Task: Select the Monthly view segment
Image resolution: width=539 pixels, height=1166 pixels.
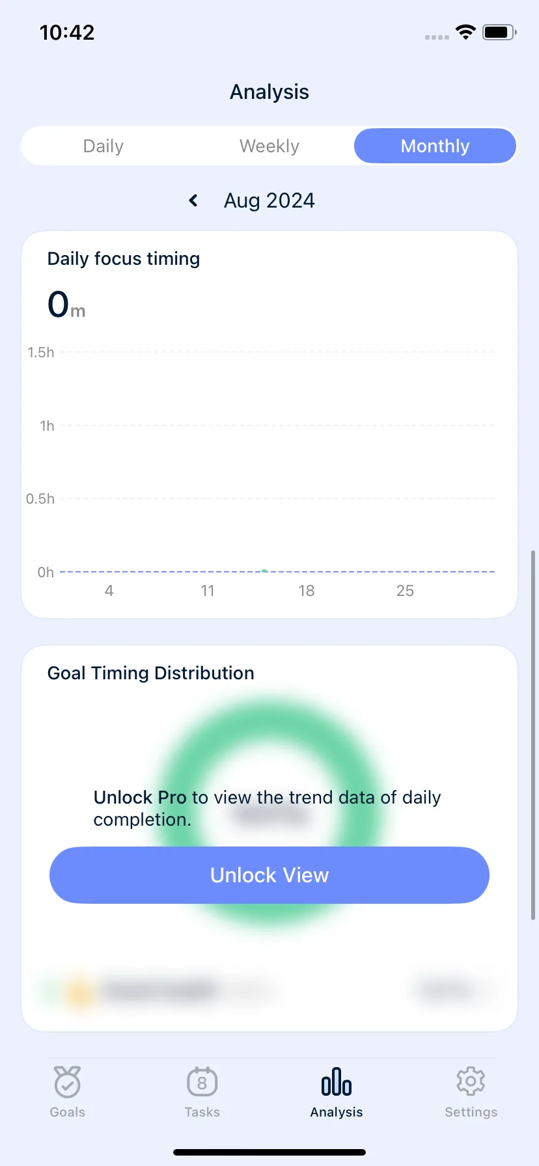Action: coord(435,146)
